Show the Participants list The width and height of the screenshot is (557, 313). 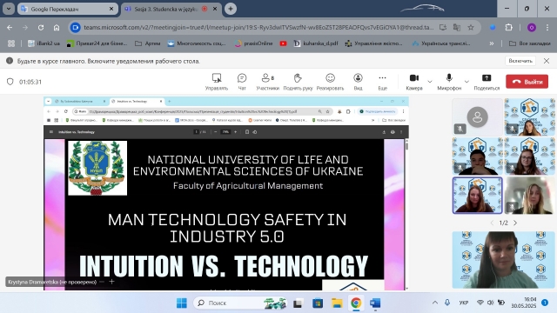(267, 82)
